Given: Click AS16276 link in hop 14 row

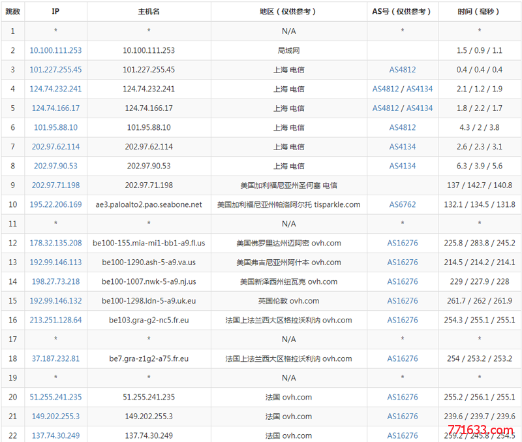Looking at the screenshot, I should tap(403, 282).
